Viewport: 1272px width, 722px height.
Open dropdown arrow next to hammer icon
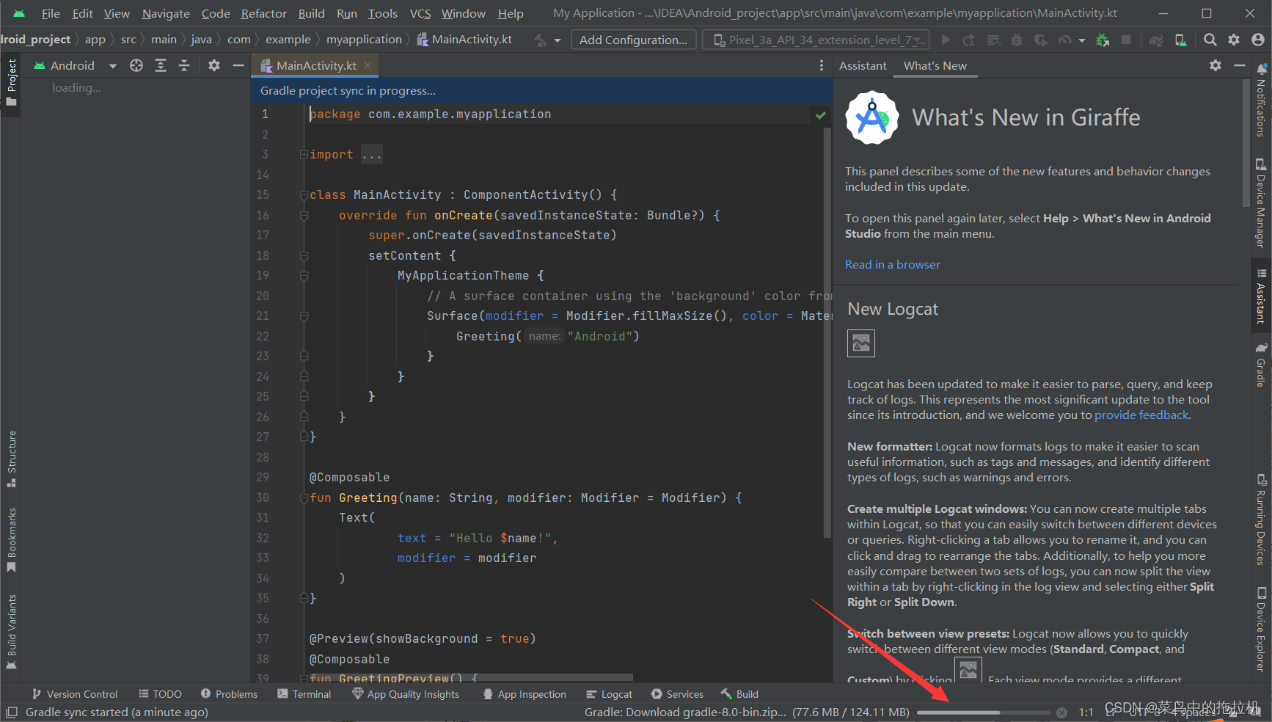(x=558, y=40)
